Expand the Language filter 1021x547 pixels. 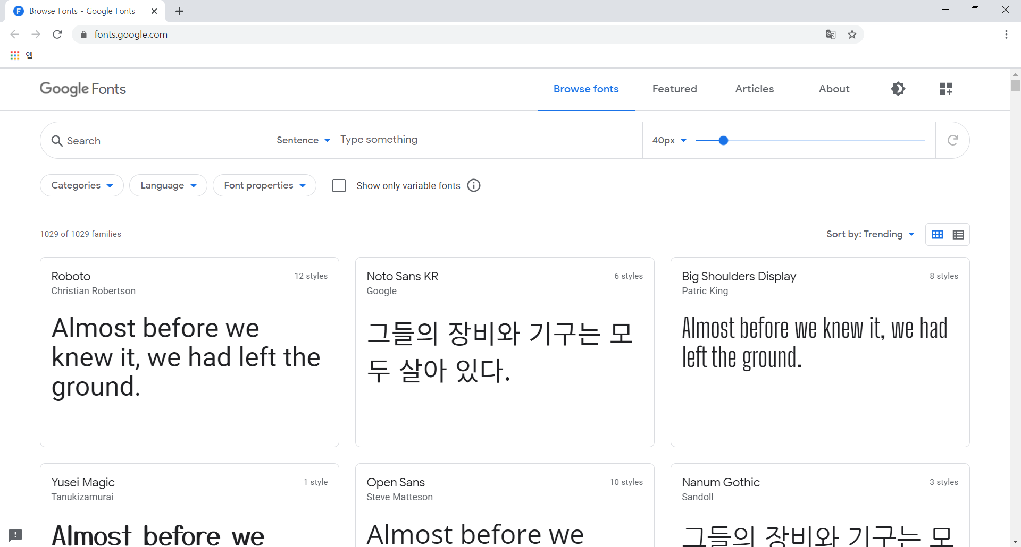(x=168, y=185)
